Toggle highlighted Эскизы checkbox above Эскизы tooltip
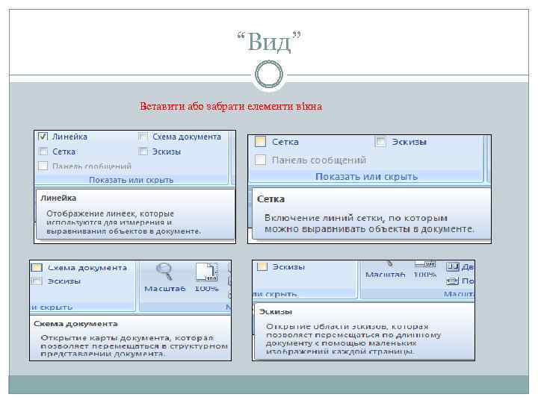Screen dimensions: 538x403 coord(262,266)
